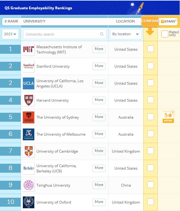This screenshot has height=211, width=180.
Task: Click More for Tsinghua University
Action: tap(99, 185)
